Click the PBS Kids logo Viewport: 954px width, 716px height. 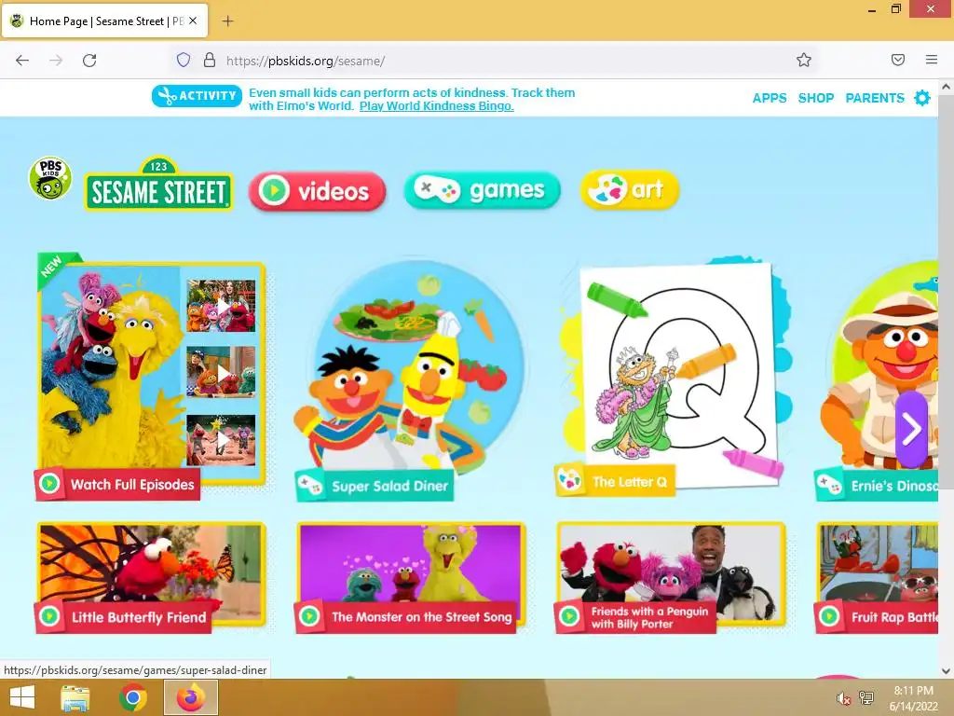[x=50, y=178]
